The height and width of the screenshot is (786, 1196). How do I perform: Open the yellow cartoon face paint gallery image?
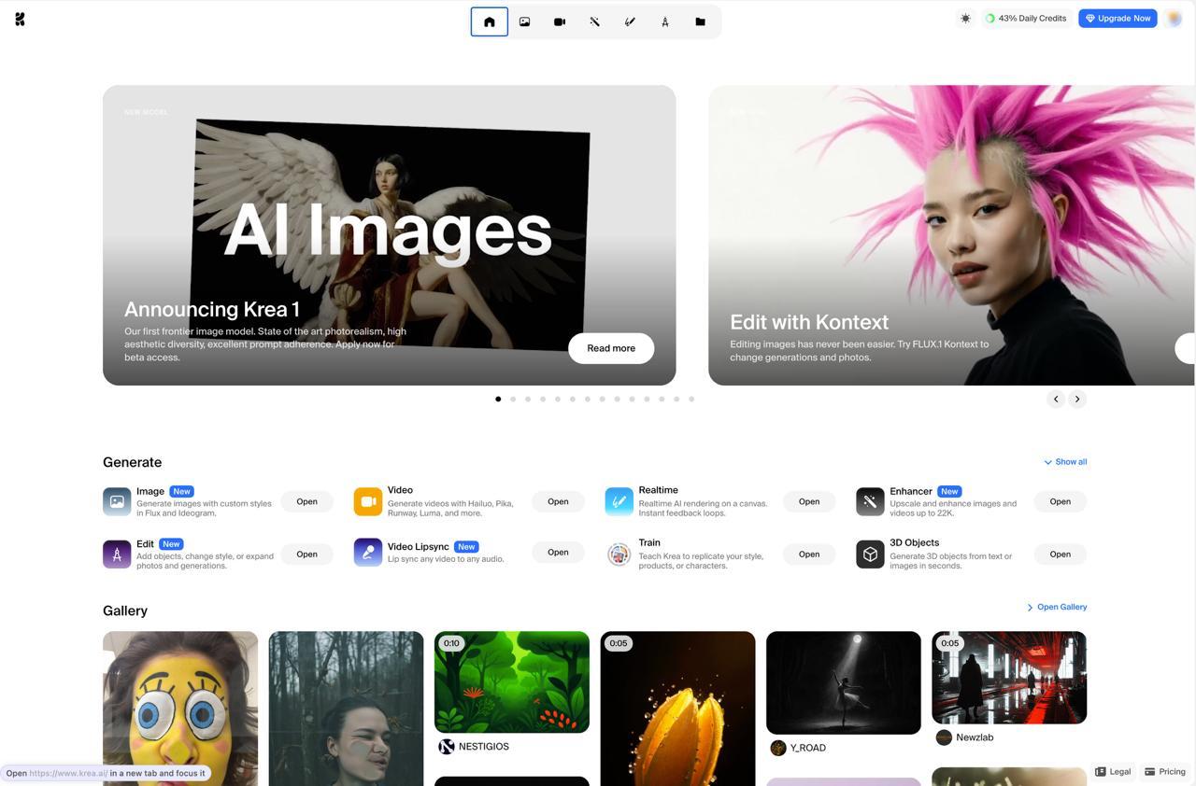coord(180,709)
